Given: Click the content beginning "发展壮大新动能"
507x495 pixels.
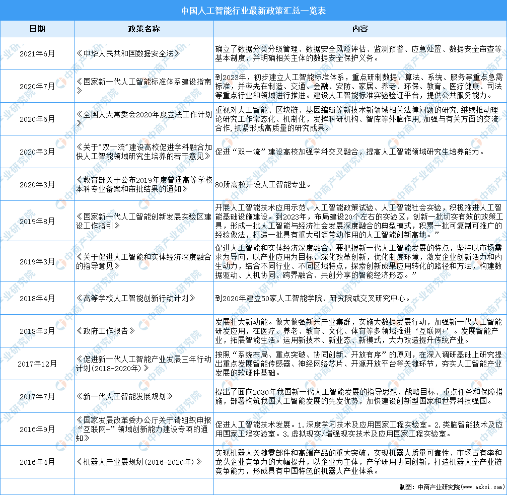Looking at the screenshot, I should click(359, 331).
